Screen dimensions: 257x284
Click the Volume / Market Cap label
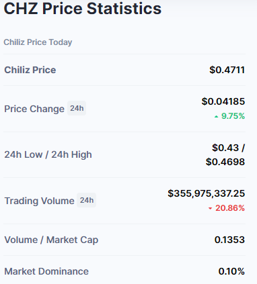point(51,240)
